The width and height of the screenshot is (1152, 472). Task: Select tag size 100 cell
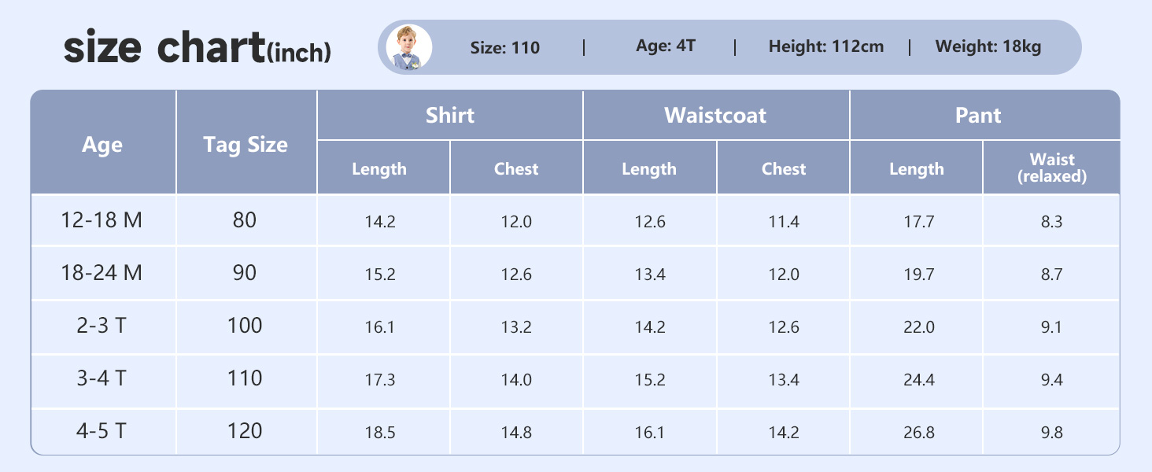(245, 326)
